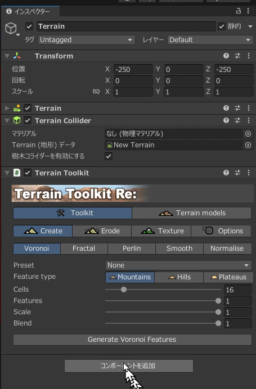Screen dimensions: 256x389
Task: Open Inspector panel three-dot options menu
Action: point(248,11)
